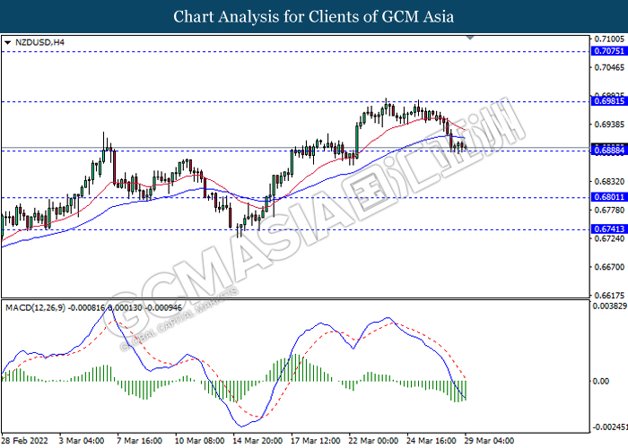Select the 0.68011 support level label

pyautogui.click(x=609, y=197)
